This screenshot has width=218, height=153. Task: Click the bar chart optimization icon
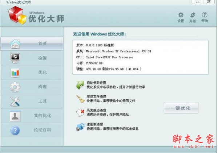pos(15,73)
